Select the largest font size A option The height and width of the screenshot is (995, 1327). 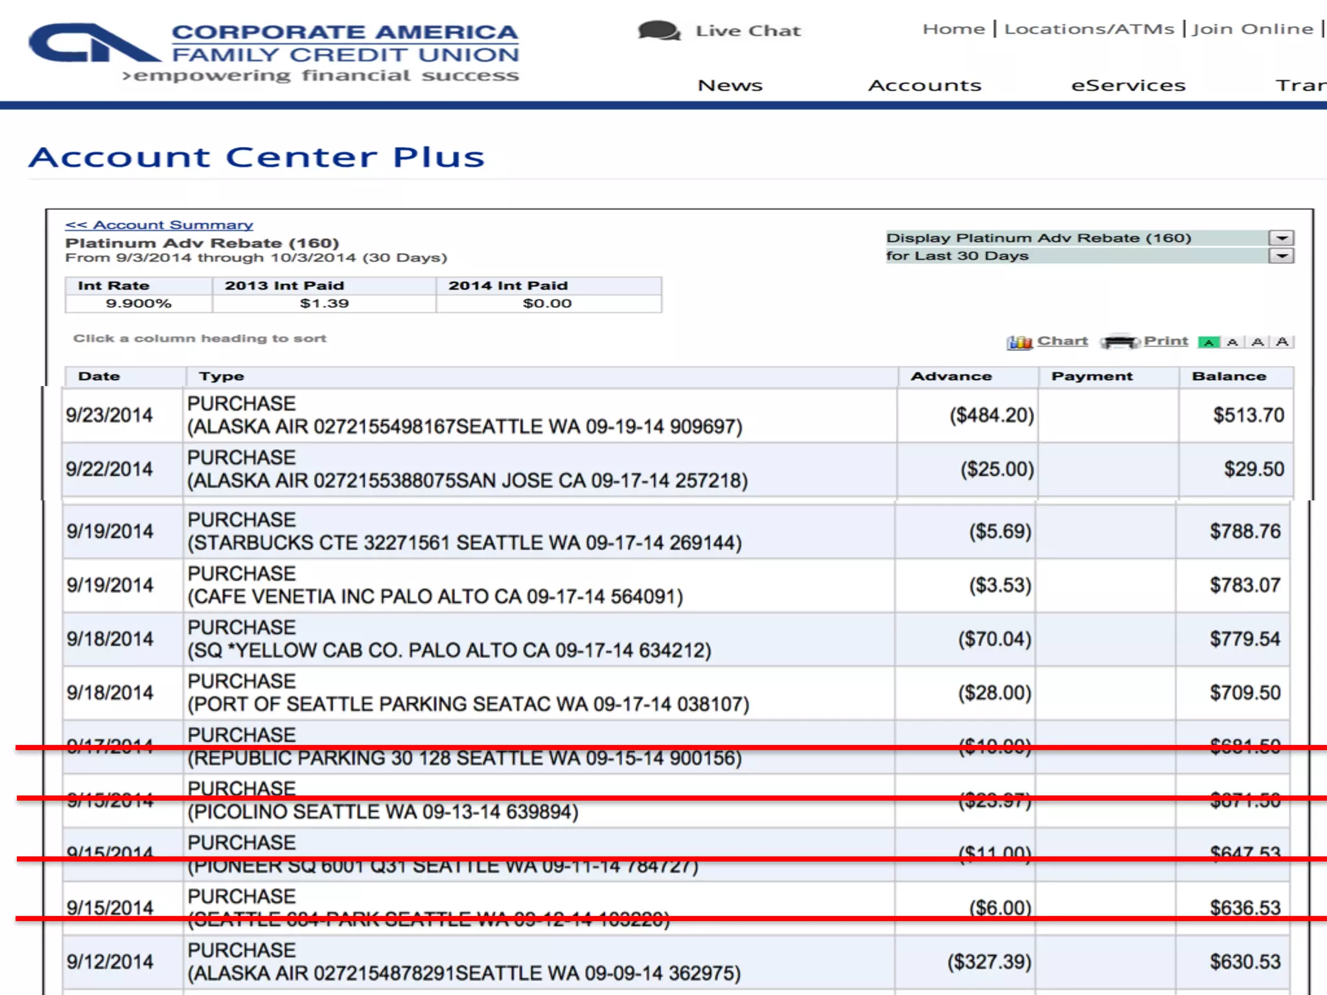[x=1282, y=342]
